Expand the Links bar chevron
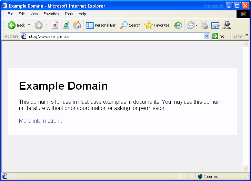This screenshot has width=251, height=181. tap(247, 35)
